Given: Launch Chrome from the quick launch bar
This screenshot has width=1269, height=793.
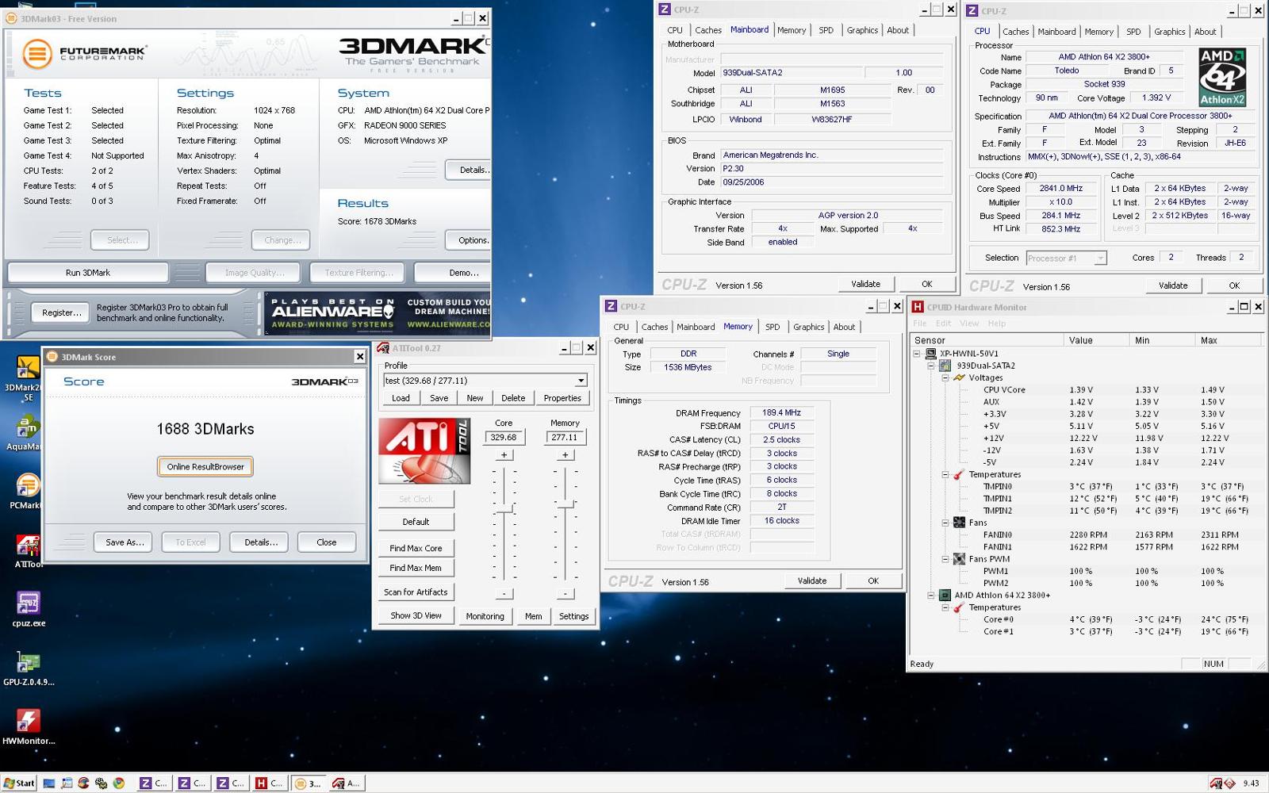Looking at the screenshot, I should tap(118, 783).
